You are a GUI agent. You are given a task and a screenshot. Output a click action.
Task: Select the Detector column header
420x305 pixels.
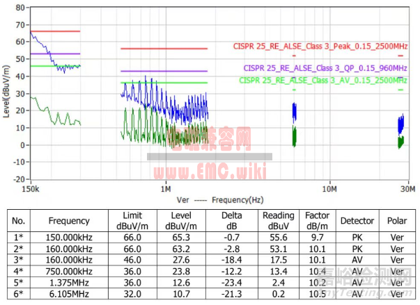coord(357,221)
